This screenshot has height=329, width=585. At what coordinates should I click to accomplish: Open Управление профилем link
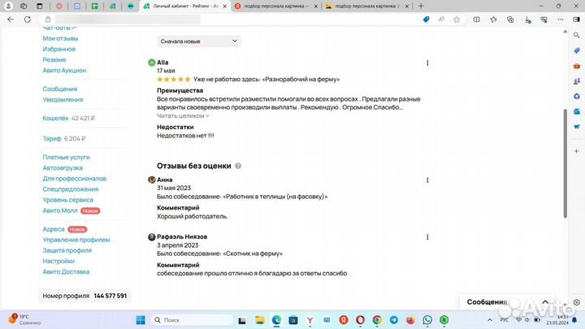coord(76,240)
